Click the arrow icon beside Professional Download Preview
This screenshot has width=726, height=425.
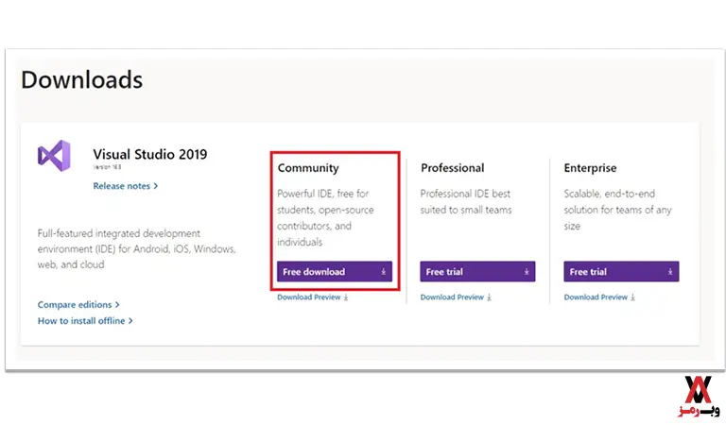pyautogui.click(x=489, y=297)
